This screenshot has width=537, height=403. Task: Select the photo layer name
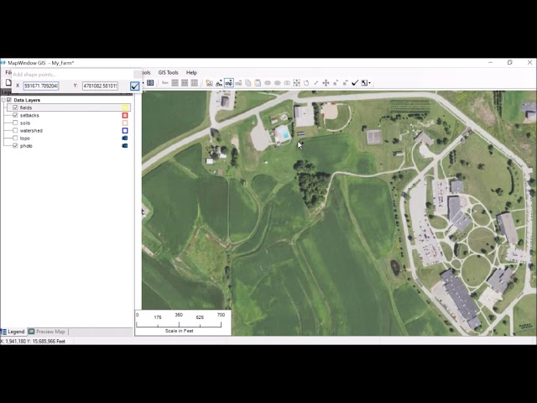26,146
